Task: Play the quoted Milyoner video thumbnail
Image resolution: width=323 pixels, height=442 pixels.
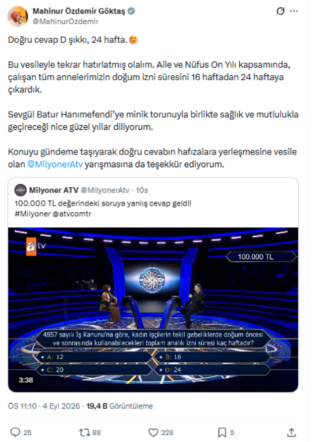Action: click(x=153, y=310)
